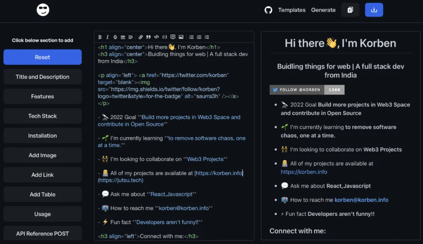The height and width of the screenshot is (244, 423).
Task: Click the Follow @KORBEN Twitter badge
Action: (x=307, y=90)
